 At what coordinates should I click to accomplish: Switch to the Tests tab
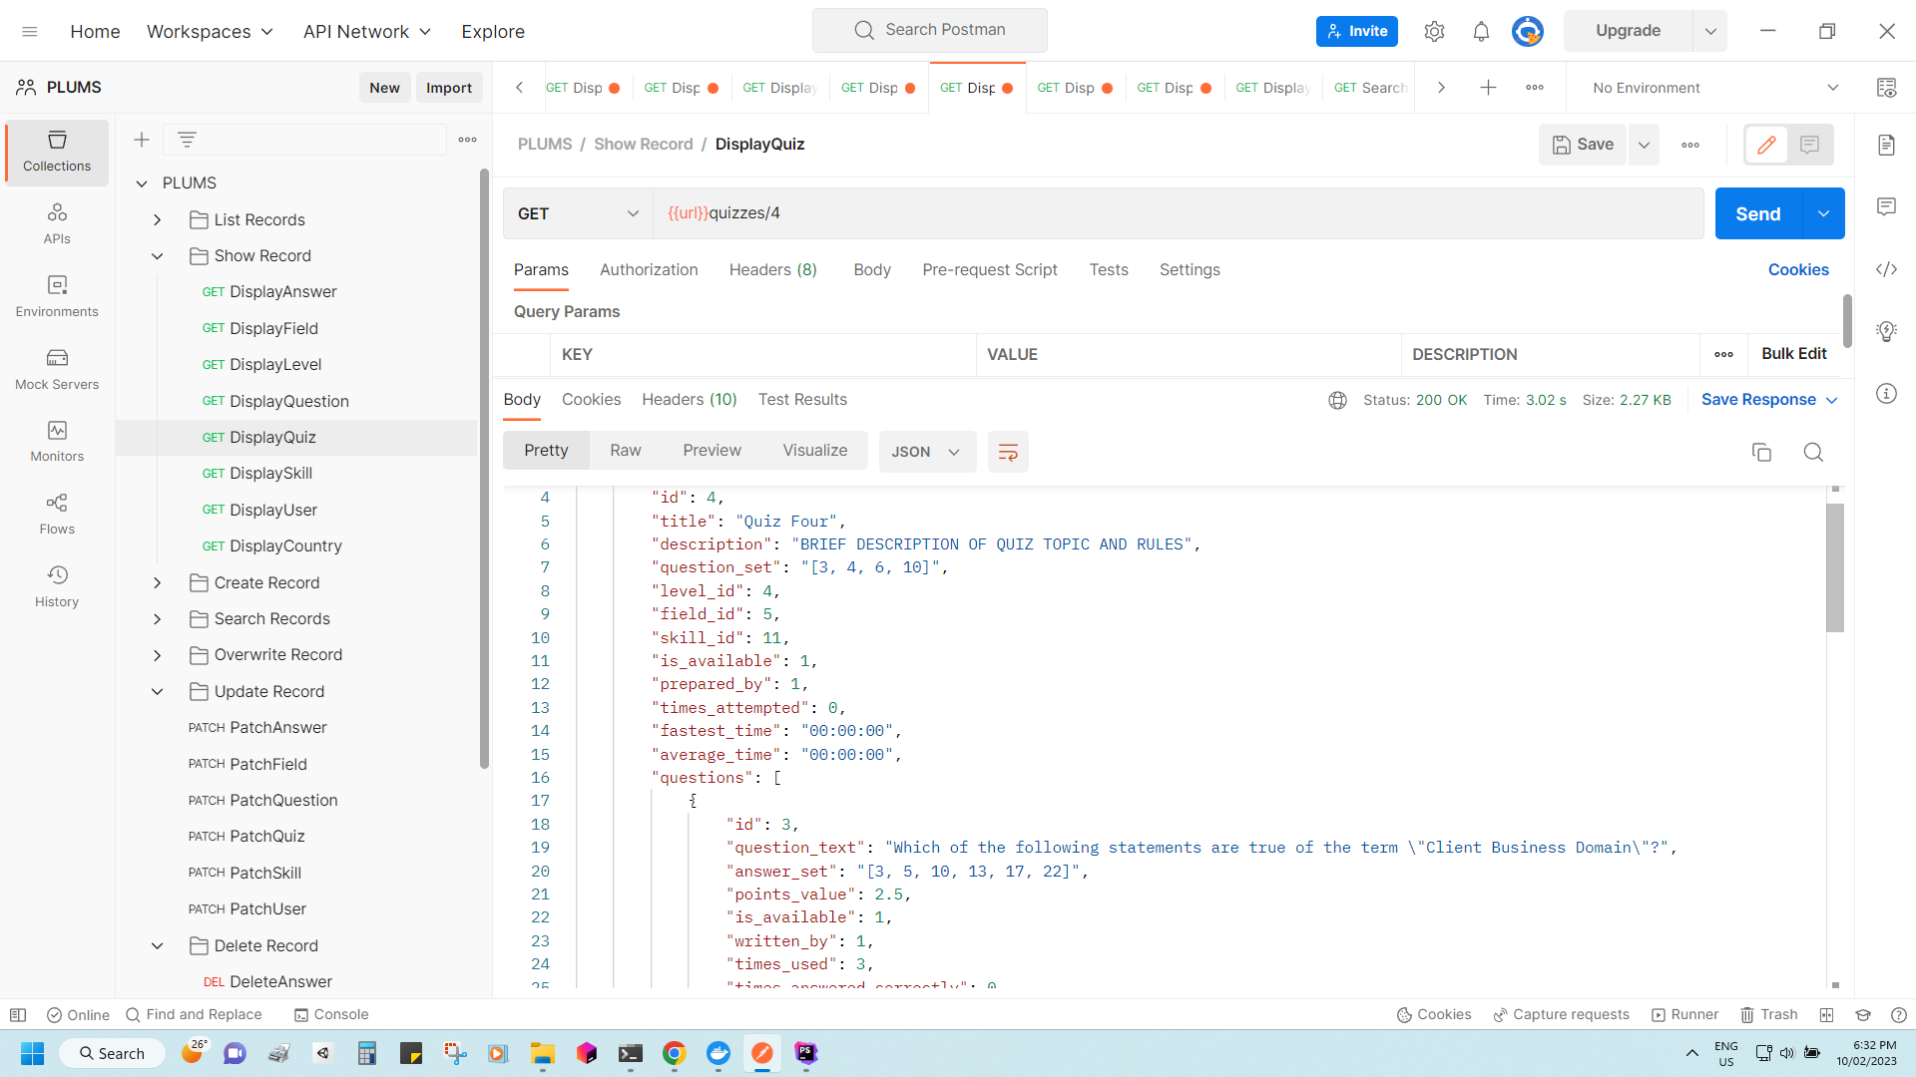point(1108,269)
